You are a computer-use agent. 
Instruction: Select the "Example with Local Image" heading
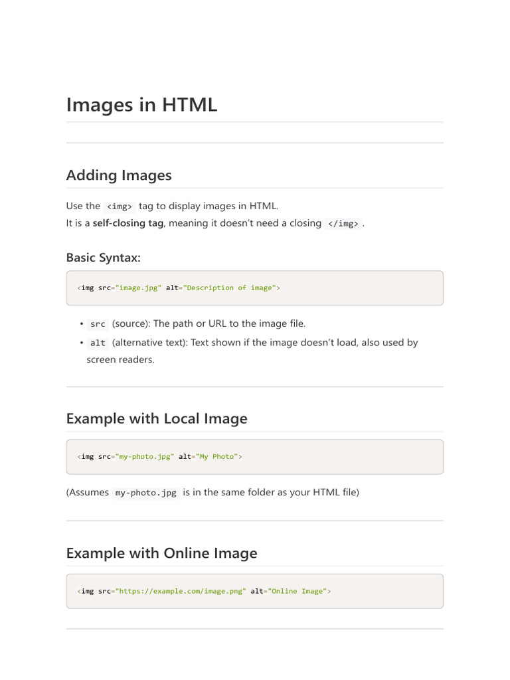coord(157,418)
